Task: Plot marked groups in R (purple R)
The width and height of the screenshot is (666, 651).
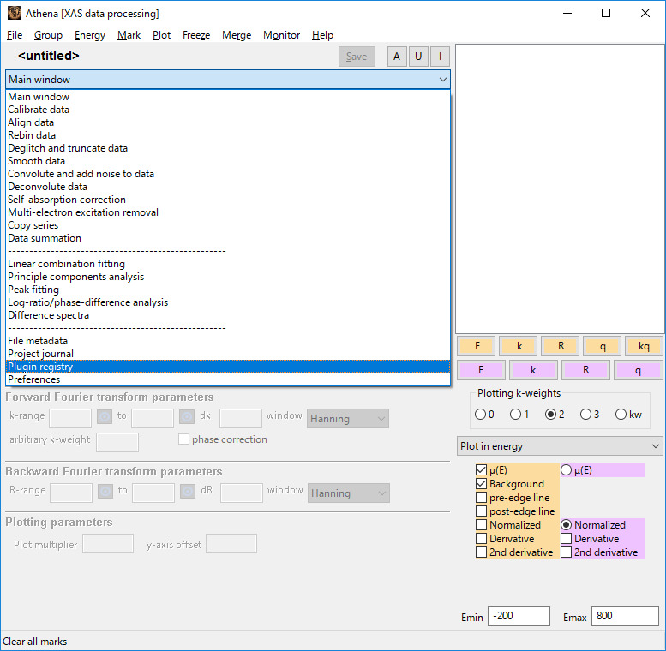Action: (585, 370)
